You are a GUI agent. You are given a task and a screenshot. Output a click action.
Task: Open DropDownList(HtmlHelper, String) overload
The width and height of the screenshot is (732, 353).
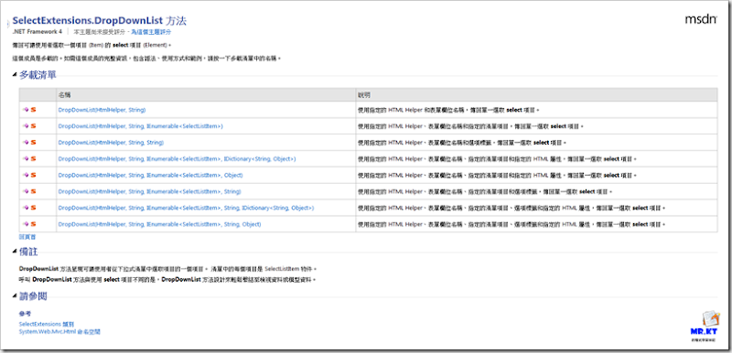102,110
